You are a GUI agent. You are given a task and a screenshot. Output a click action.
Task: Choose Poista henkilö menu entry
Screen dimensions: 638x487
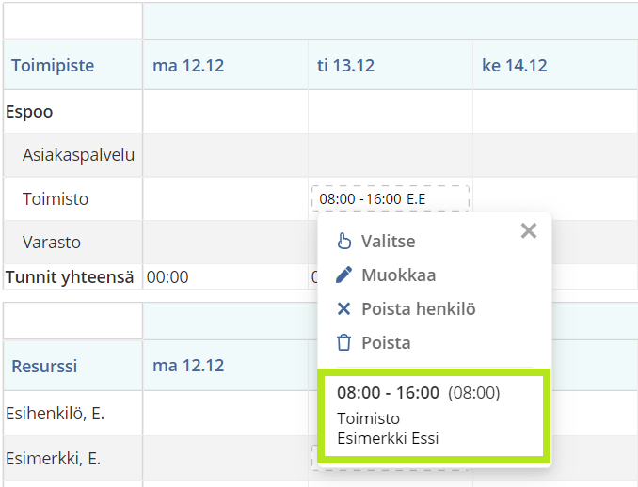point(411,309)
